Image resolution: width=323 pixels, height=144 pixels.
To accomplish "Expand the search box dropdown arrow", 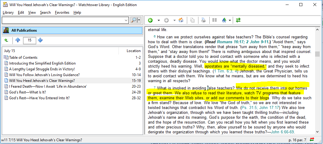I will tap(126, 20).
